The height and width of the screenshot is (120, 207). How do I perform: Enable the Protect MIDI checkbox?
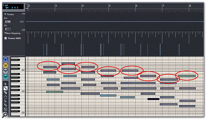[x=6, y=38]
